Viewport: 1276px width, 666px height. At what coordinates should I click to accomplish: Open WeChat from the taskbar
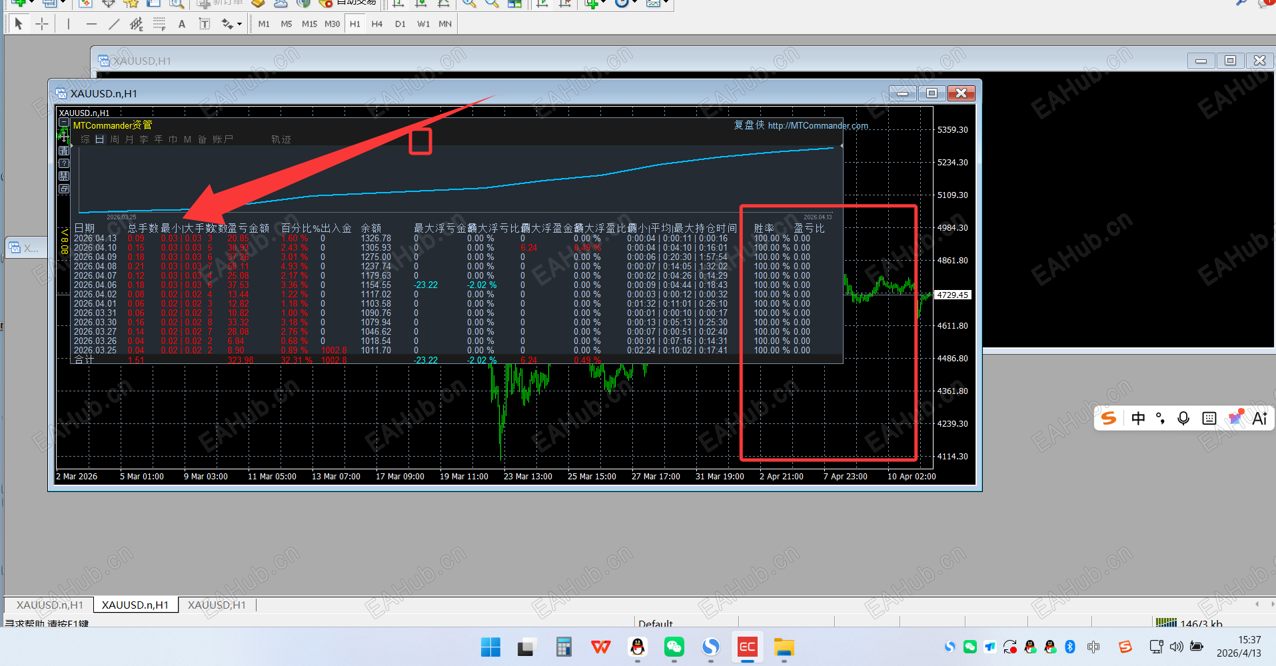(x=674, y=647)
